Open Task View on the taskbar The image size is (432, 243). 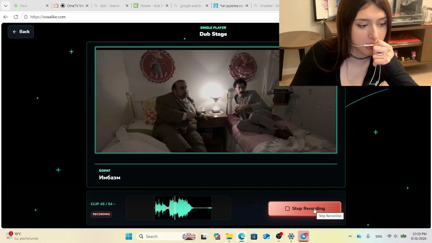tap(204, 236)
